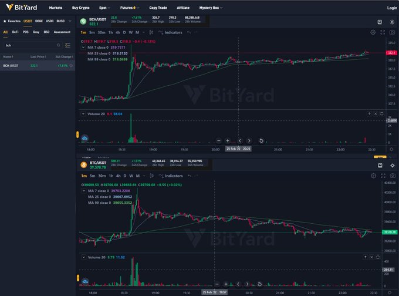399x296 pixels.
Task: Sort pair list by Name
Action: click(8, 57)
